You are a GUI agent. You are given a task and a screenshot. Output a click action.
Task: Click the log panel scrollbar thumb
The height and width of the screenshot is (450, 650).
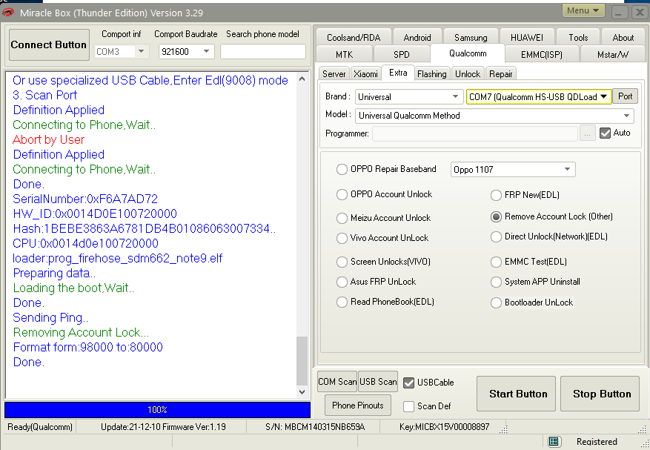pyautogui.click(x=302, y=361)
